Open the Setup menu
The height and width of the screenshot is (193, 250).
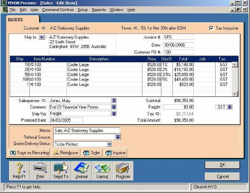click(x=83, y=10)
